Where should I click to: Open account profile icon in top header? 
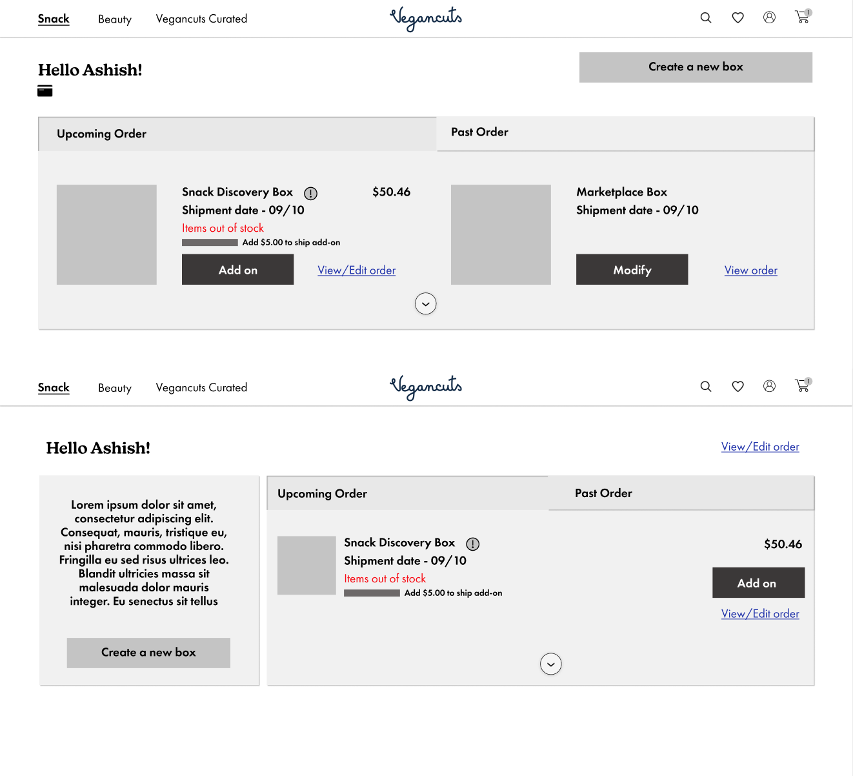769,17
